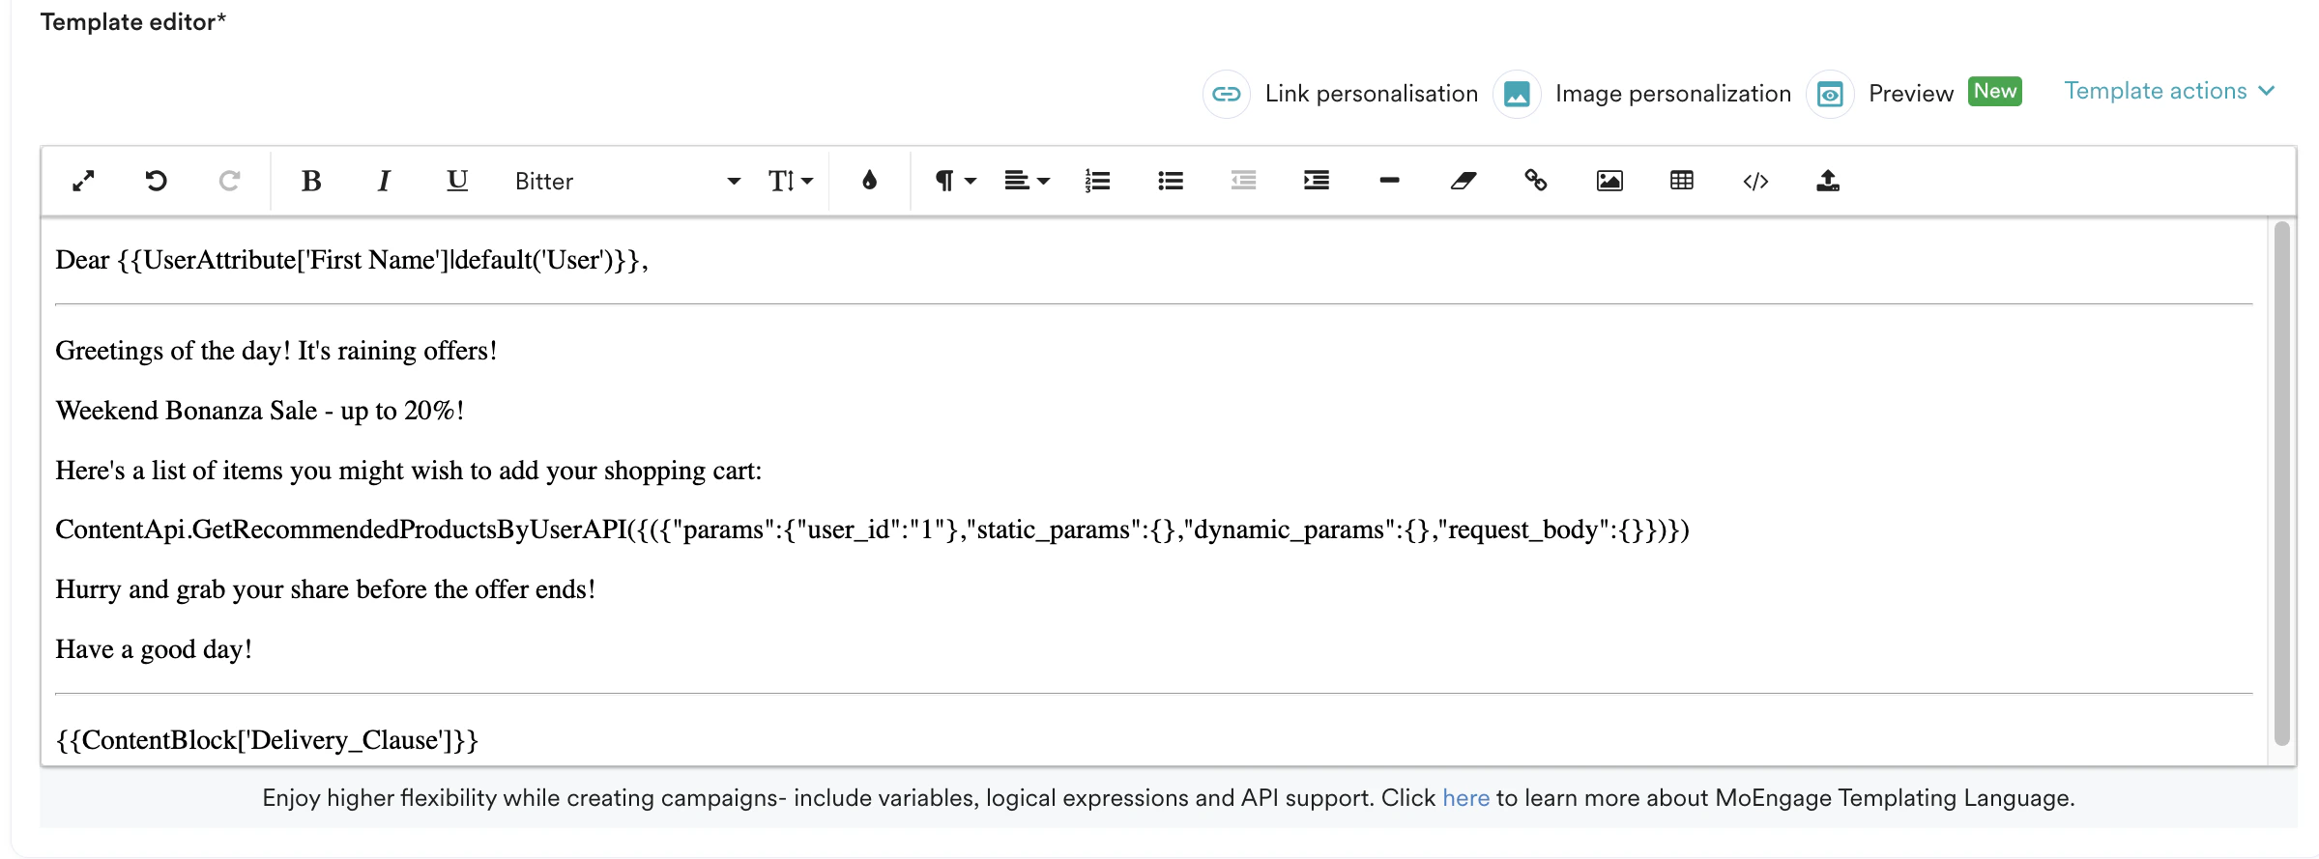Image resolution: width=2319 pixels, height=859 pixels.
Task: Click the 'Hurry and grab your share' line
Action: coord(326,589)
